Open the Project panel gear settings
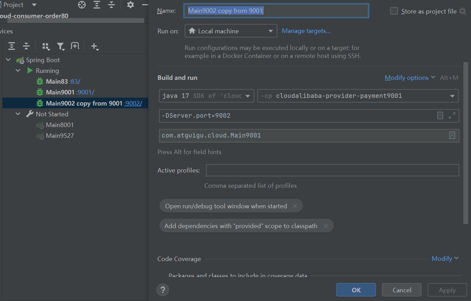Viewport: 471px width, 301px height. tap(130, 5)
